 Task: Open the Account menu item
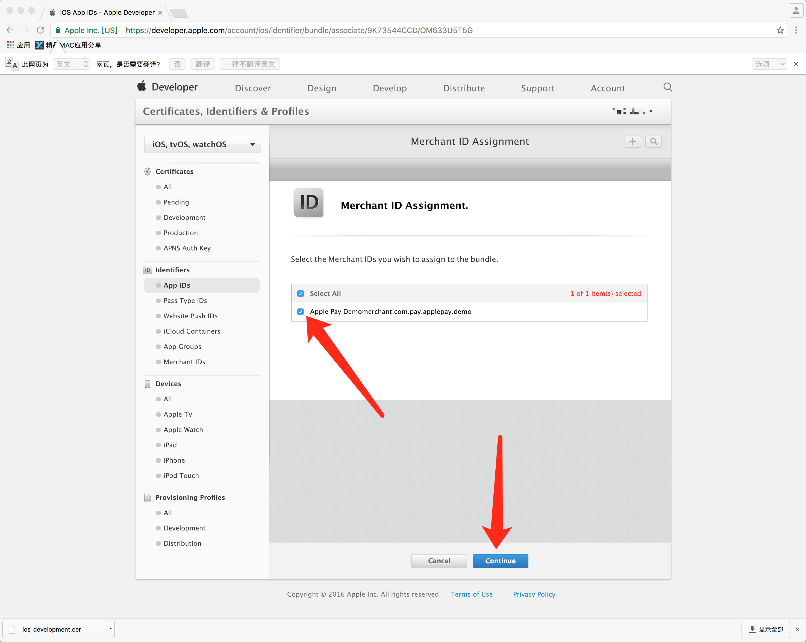click(607, 88)
